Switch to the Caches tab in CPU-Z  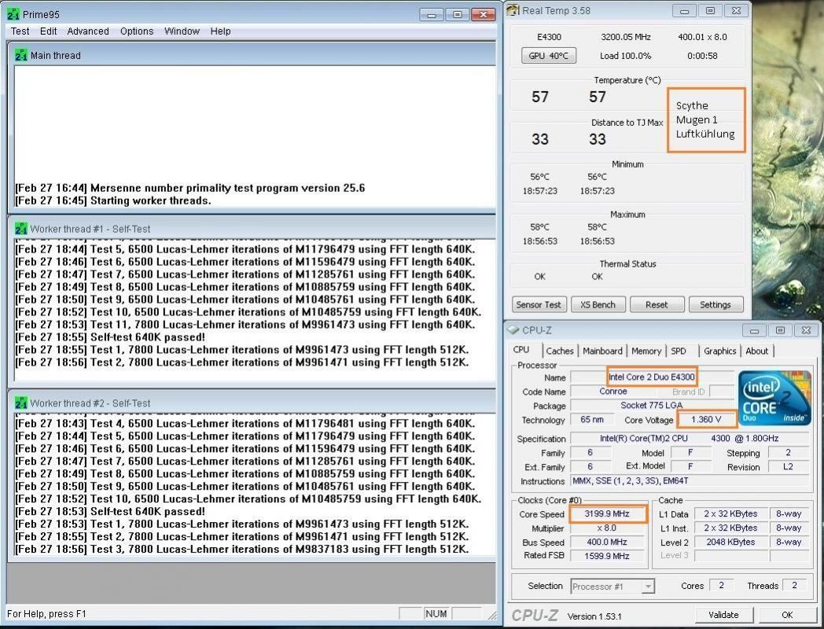560,351
